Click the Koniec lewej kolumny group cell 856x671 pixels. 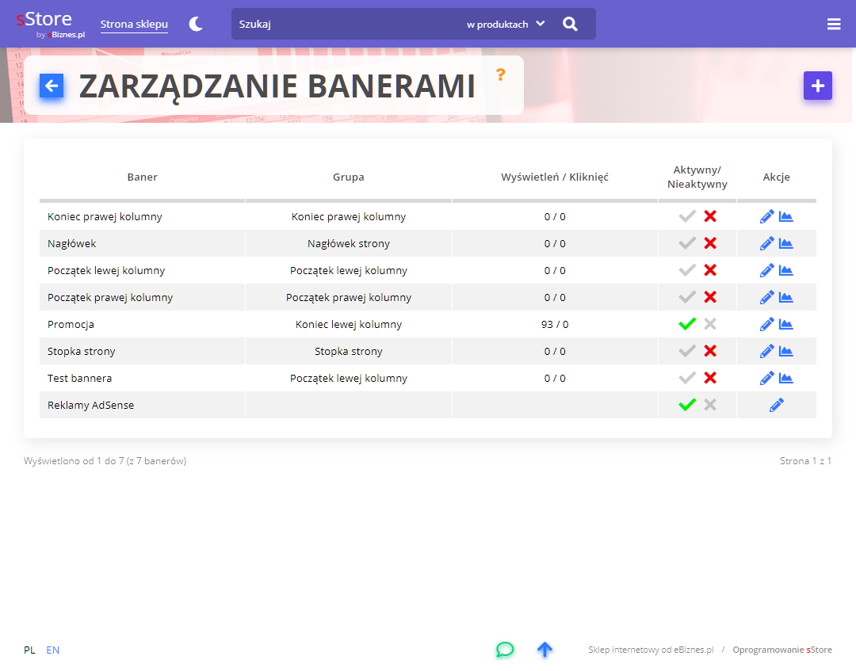click(348, 325)
